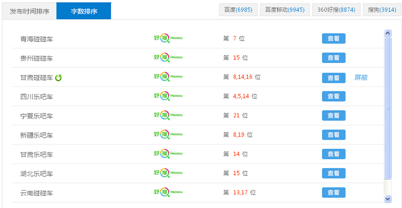Open the 搜狗(3914) results tab
The image size is (402, 208).
coord(382,10)
